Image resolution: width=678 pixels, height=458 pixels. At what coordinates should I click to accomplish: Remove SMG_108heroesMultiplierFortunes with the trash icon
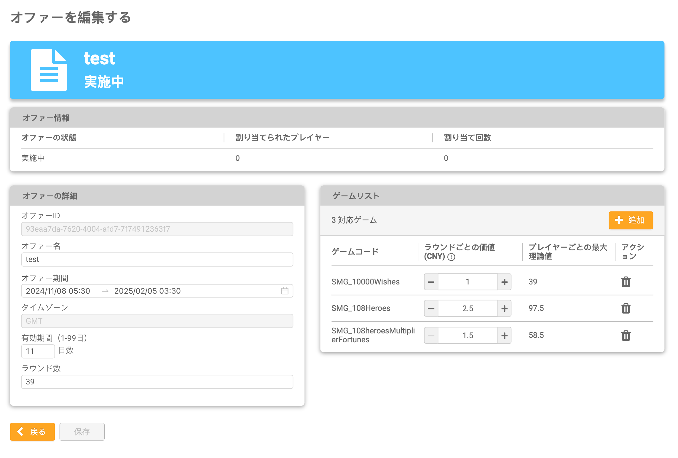(626, 335)
